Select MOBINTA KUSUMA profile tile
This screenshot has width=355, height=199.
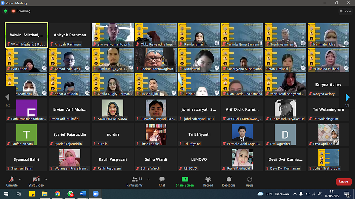(113, 110)
